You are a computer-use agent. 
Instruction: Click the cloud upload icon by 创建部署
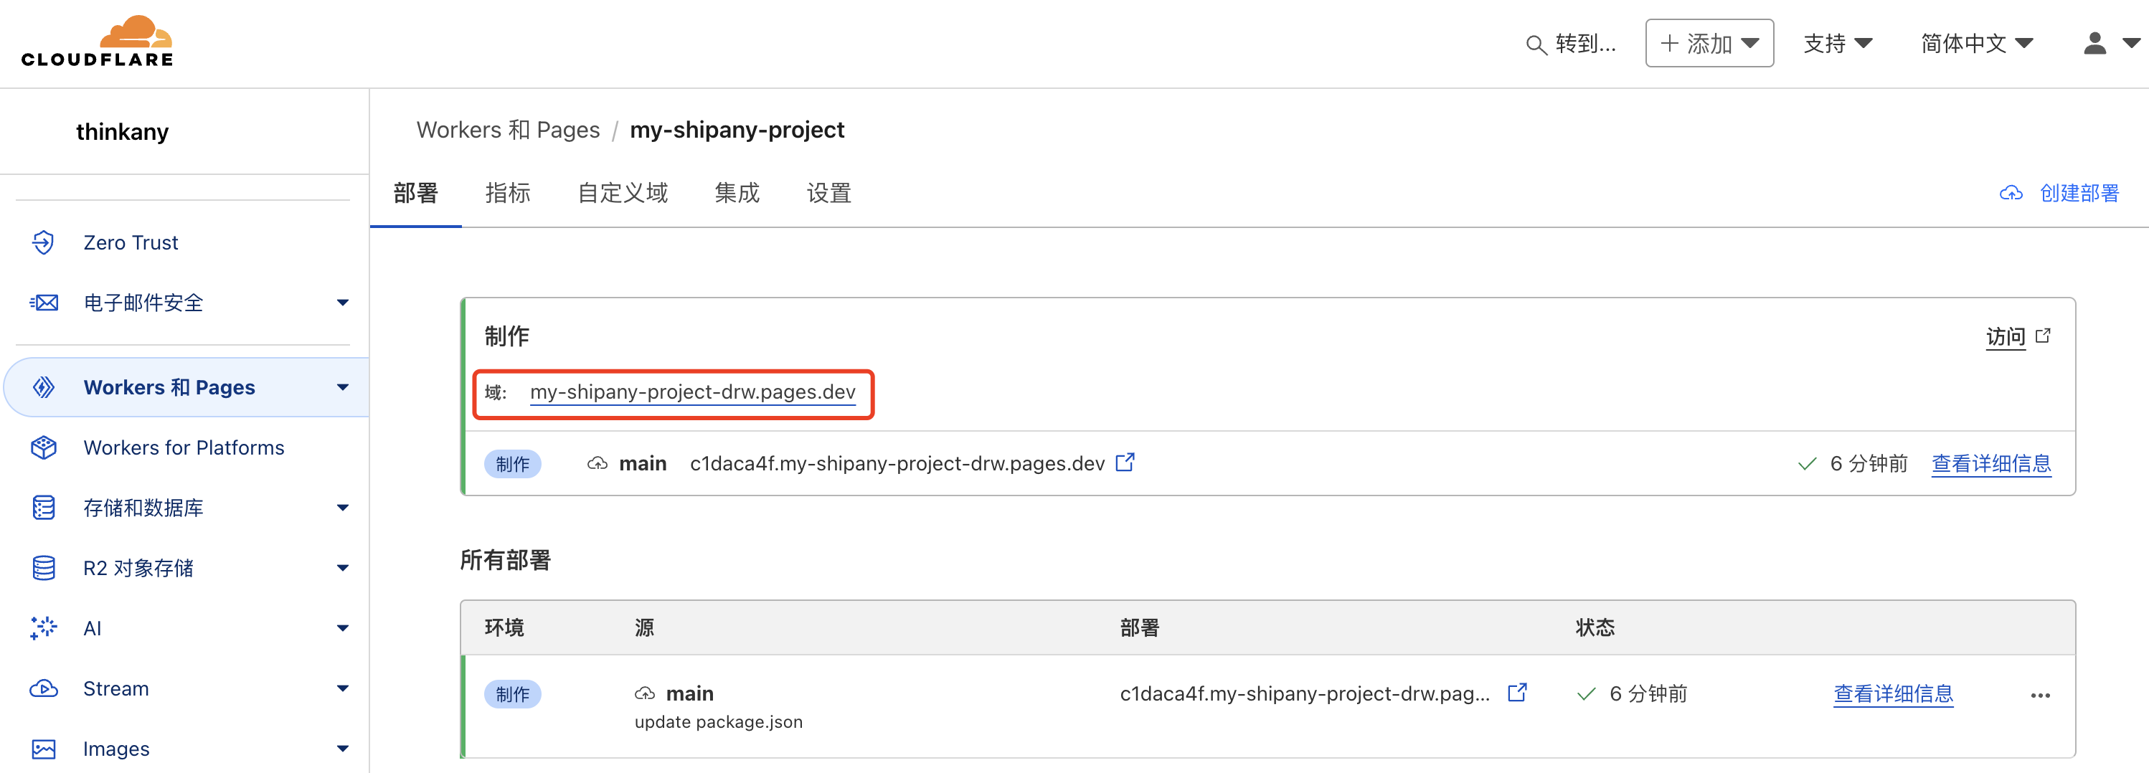click(x=2011, y=194)
